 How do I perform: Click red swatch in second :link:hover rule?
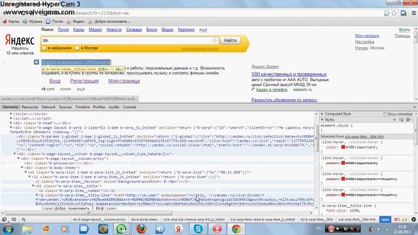(x=343, y=163)
